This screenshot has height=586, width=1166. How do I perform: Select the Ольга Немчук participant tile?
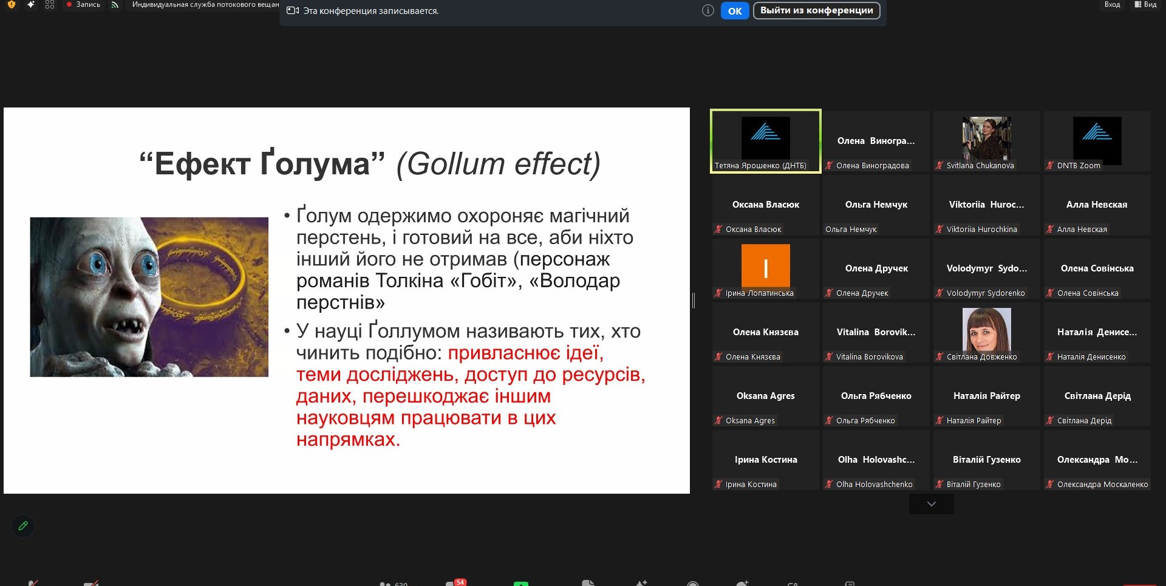pos(876,205)
